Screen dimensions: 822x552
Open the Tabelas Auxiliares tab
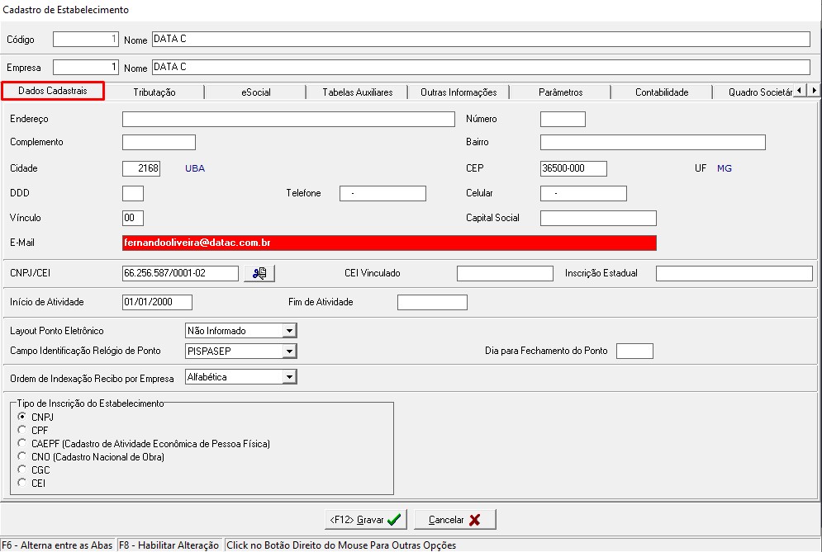tap(358, 92)
